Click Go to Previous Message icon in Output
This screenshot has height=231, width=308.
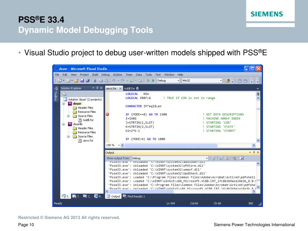[221, 158]
